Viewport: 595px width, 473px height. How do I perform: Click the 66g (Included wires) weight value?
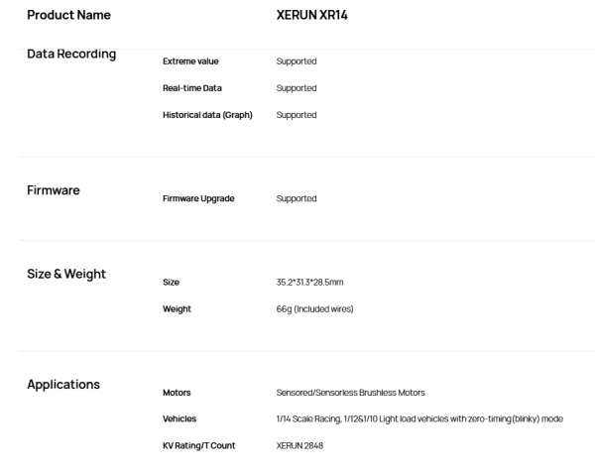coord(315,309)
